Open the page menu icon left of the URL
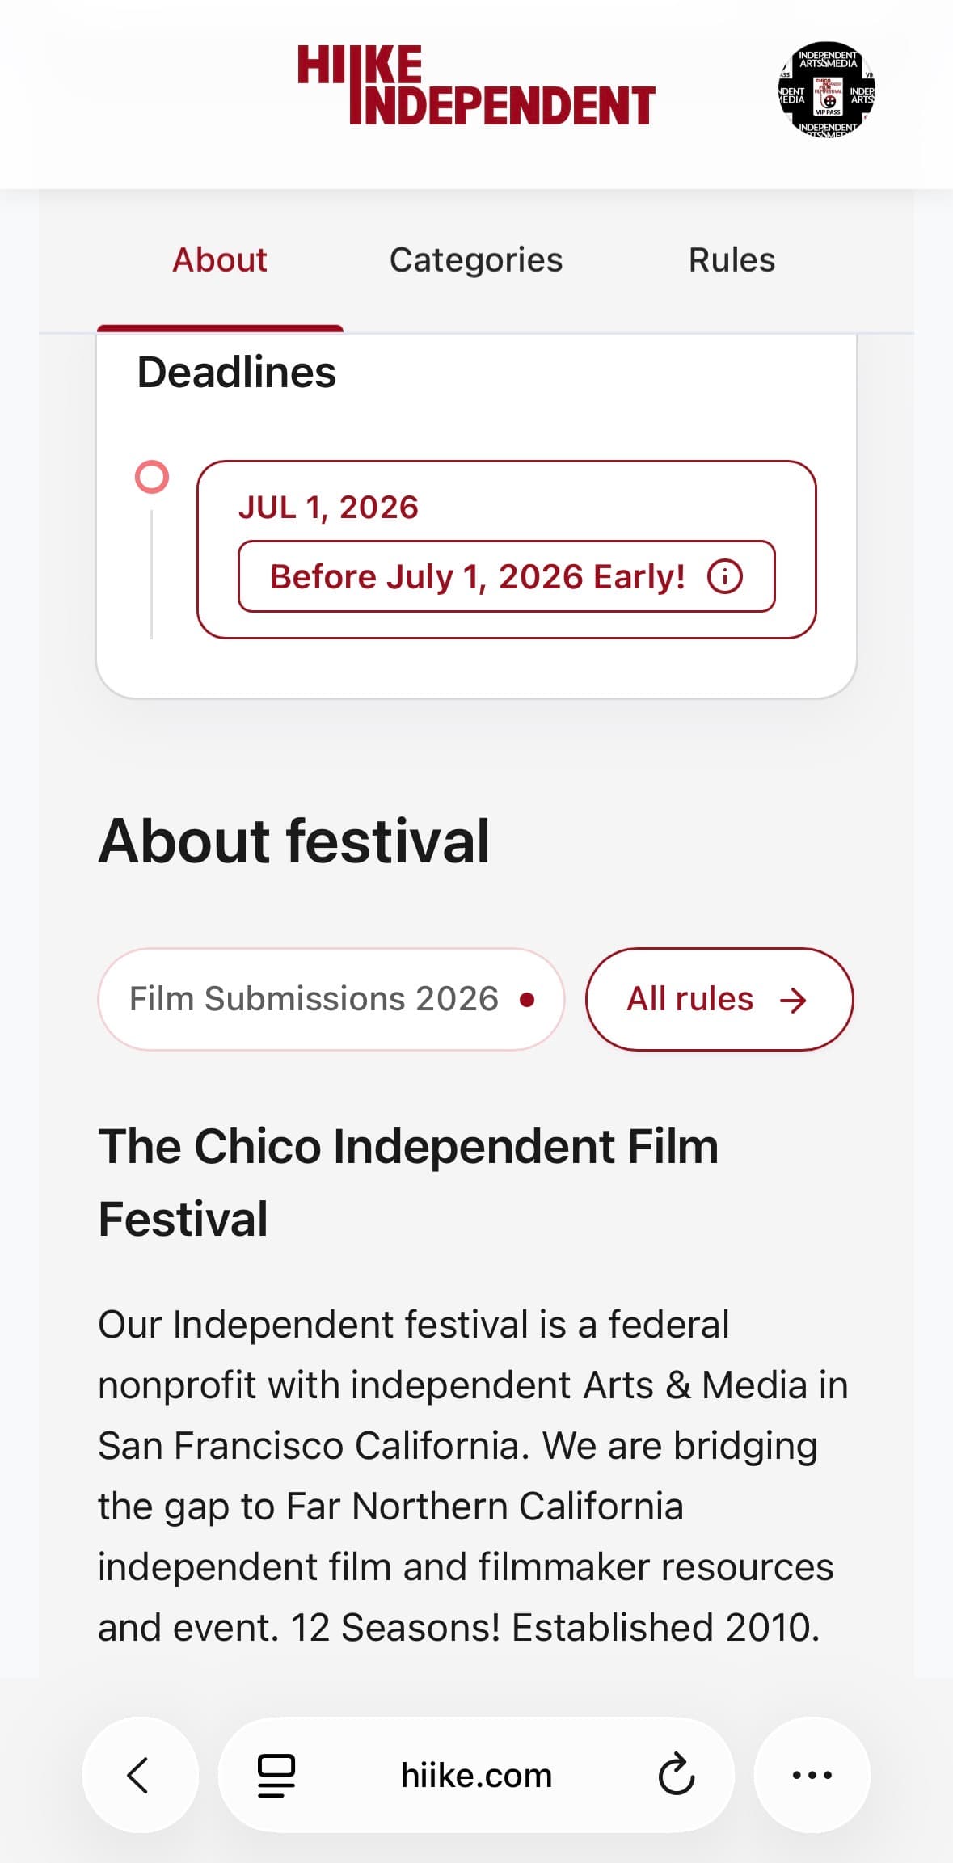This screenshot has width=953, height=1863. coord(276,1775)
